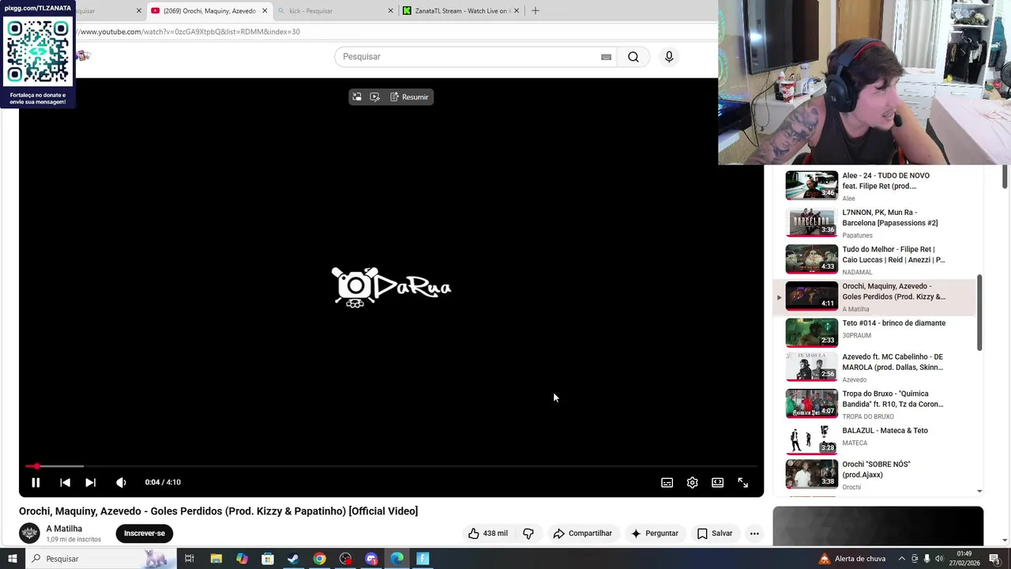Open the taskbar clock 01:49 calendar
The height and width of the screenshot is (569, 1011).
965,559
